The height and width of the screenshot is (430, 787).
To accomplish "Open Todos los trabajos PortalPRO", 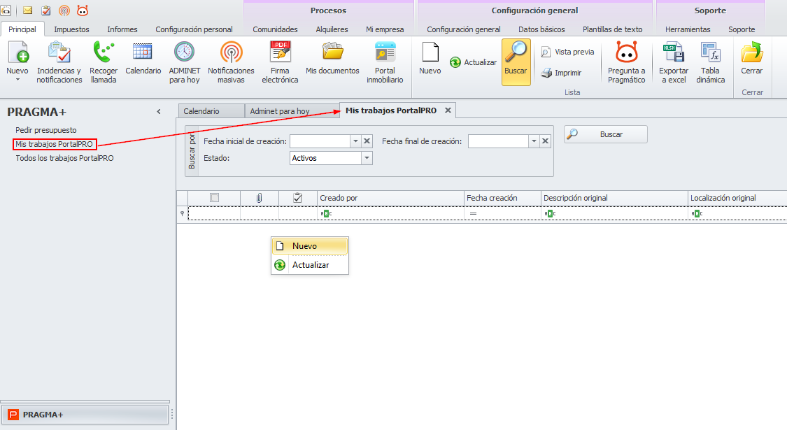I will (x=64, y=158).
